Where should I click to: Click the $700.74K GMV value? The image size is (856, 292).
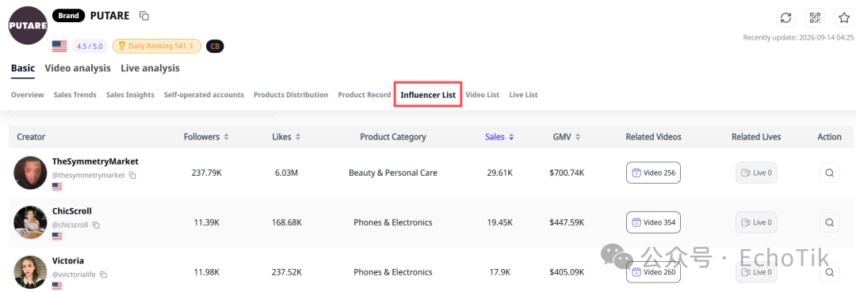[x=567, y=173]
